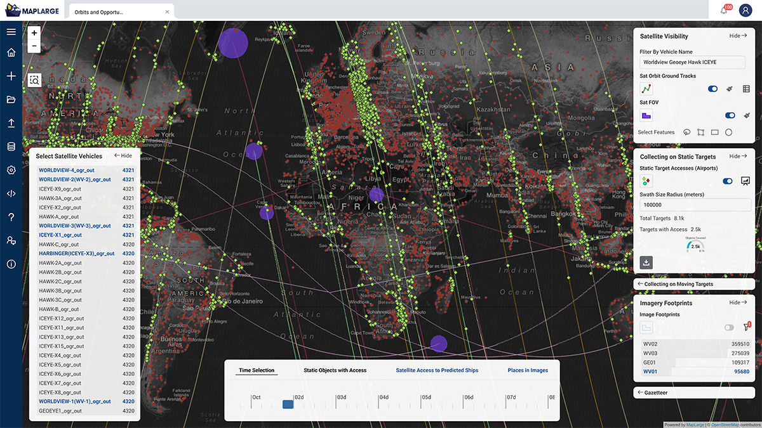The width and height of the screenshot is (762, 428).
Task: Open notifications bell icon
Action: 724,10
